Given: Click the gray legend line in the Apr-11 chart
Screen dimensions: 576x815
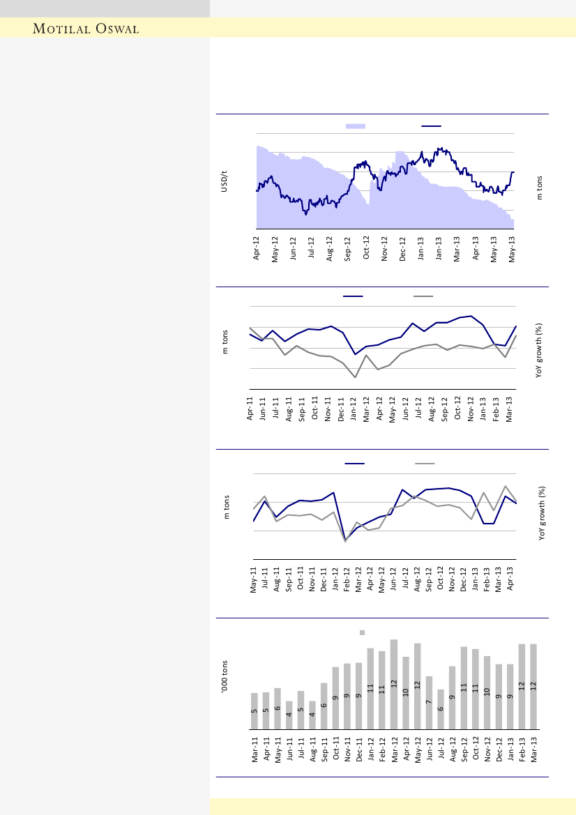Looking at the screenshot, I should click(423, 296).
